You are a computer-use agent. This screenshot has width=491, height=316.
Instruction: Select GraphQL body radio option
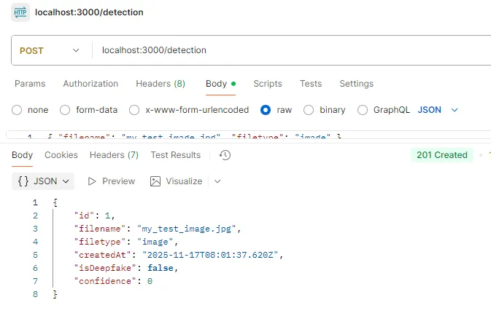pos(363,110)
